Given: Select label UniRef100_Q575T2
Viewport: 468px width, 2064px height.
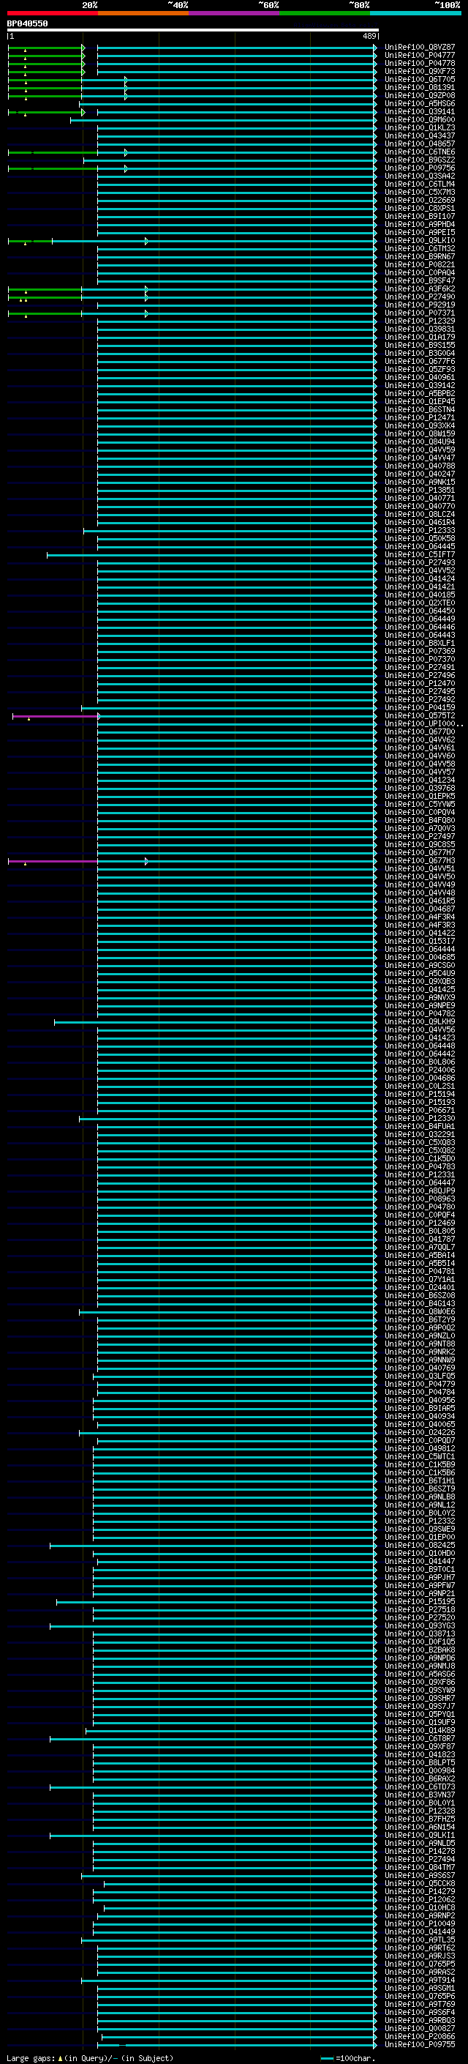Looking at the screenshot, I should (419, 715).
